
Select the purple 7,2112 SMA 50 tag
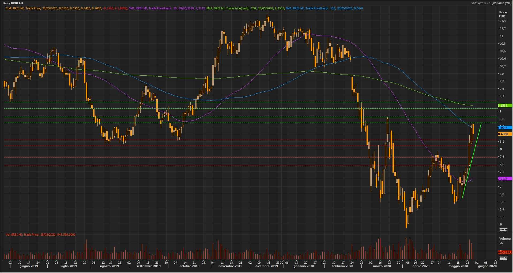tap(504, 179)
